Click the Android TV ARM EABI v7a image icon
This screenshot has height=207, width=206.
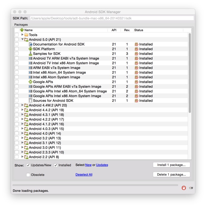coord(30,58)
